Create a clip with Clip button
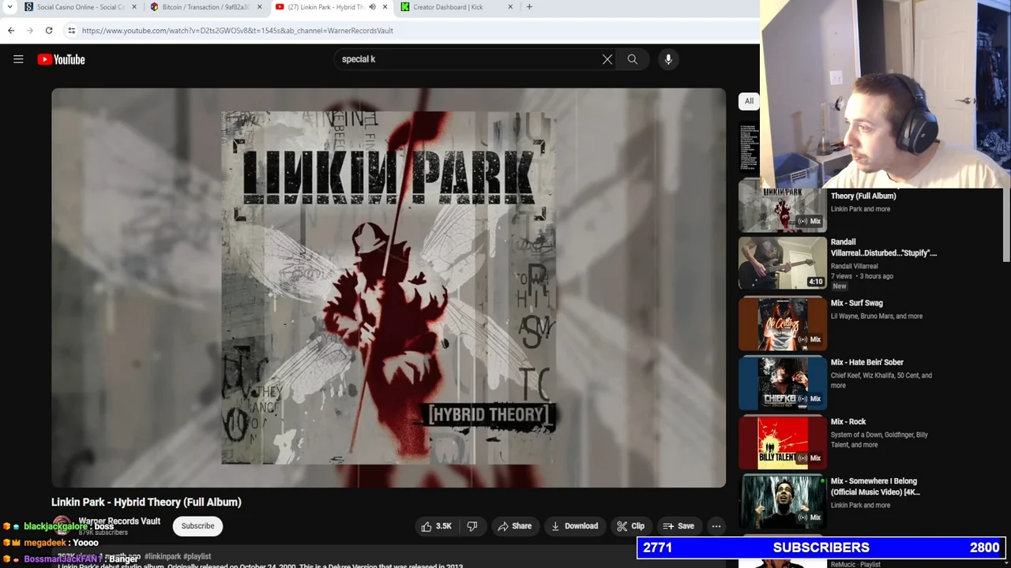Image resolution: width=1011 pixels, height=568 pixels. pyautogui.click(x=630, y=526)
